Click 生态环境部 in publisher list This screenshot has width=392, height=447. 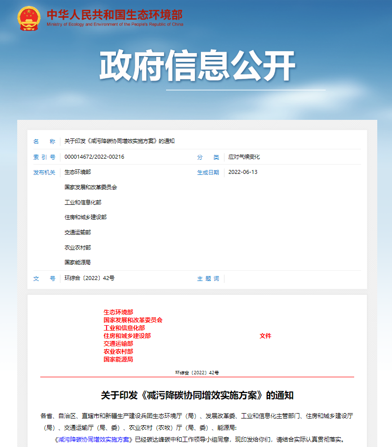(78, 172)
